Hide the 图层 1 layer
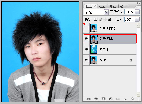Viewport: 142px width, 104px height. pyautogui.click(x=86, y=49)
